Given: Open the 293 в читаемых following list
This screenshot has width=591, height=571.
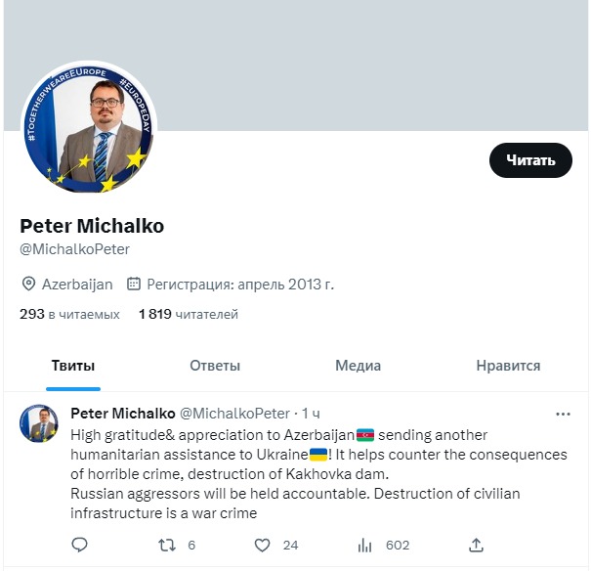Looking at the screenshot, I should 69,315.
